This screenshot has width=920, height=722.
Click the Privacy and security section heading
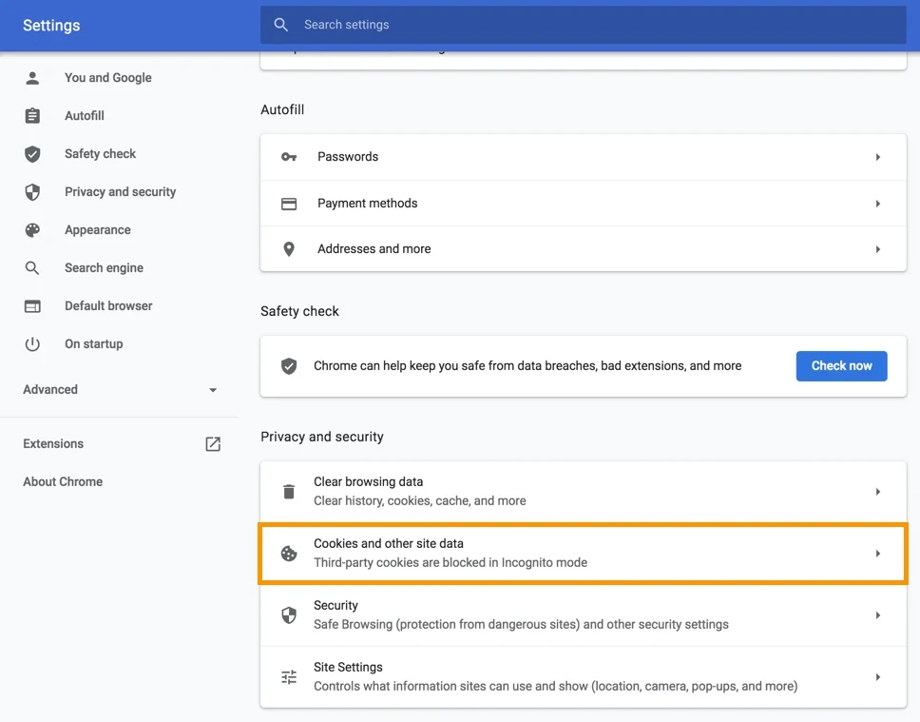click(x=322, y=437)
